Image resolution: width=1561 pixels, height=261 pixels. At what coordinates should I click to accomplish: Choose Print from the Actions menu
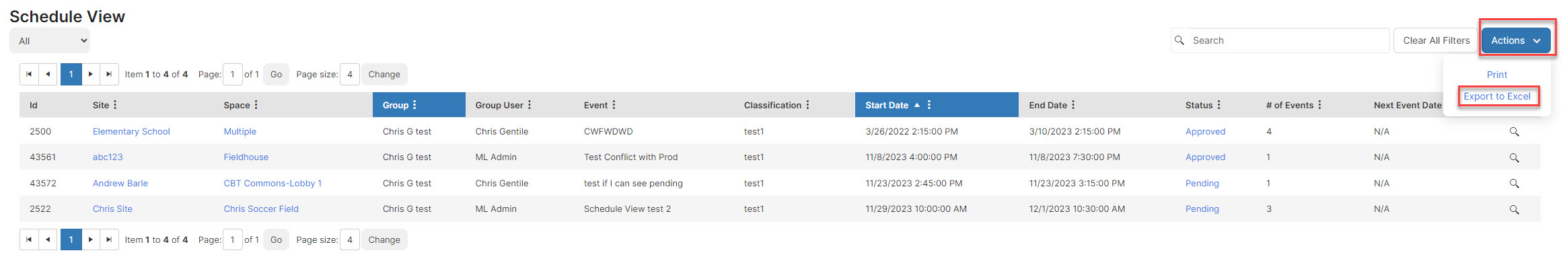pos(1497,75)
